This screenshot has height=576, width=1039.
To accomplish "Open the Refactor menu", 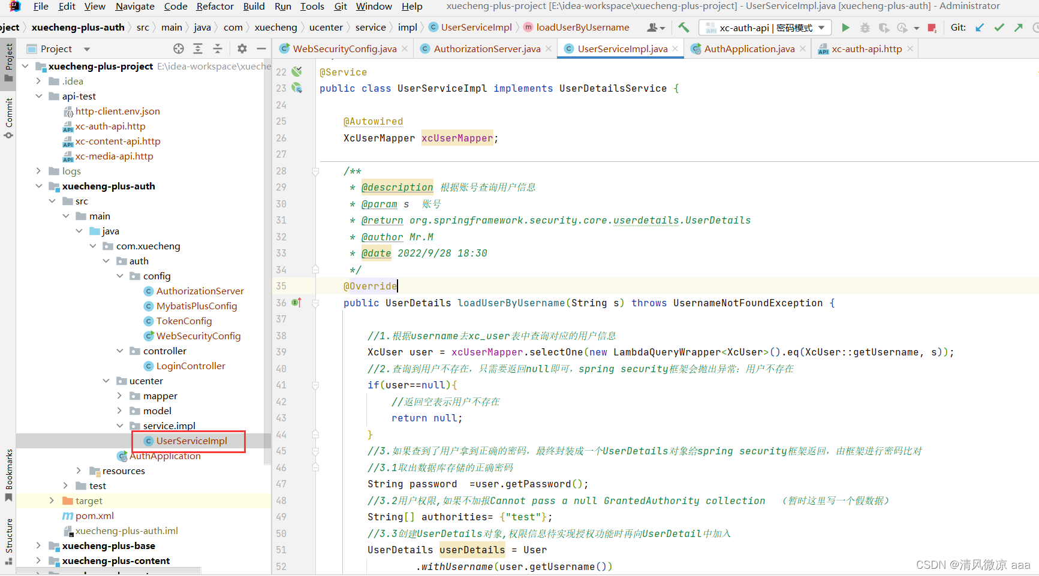I will tap(215, 6).
